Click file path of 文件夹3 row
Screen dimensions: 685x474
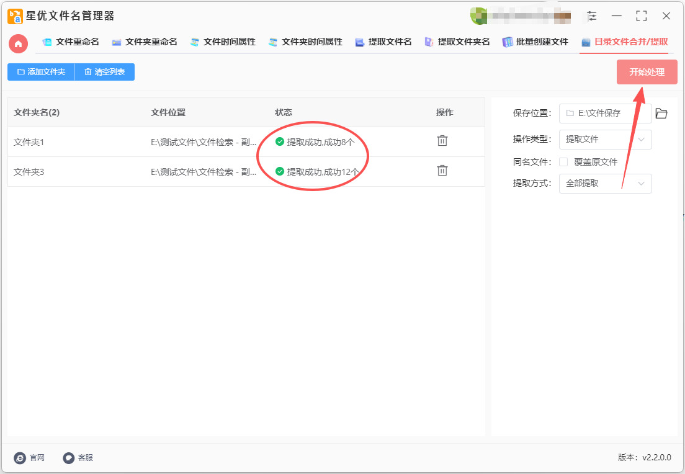pos(204,172)
